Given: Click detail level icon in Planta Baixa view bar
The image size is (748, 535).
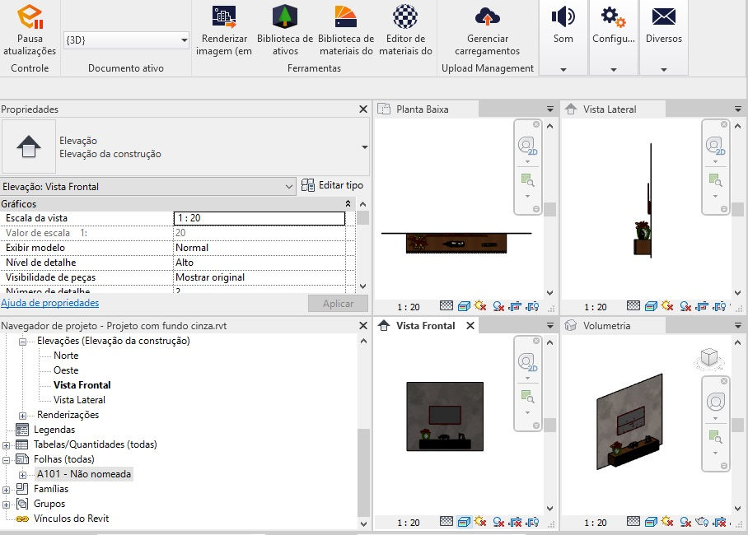Looking at the screenshot, I should tap(446, 306).
